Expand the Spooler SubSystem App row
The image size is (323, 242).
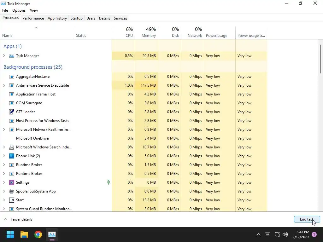tap(4, 191)
